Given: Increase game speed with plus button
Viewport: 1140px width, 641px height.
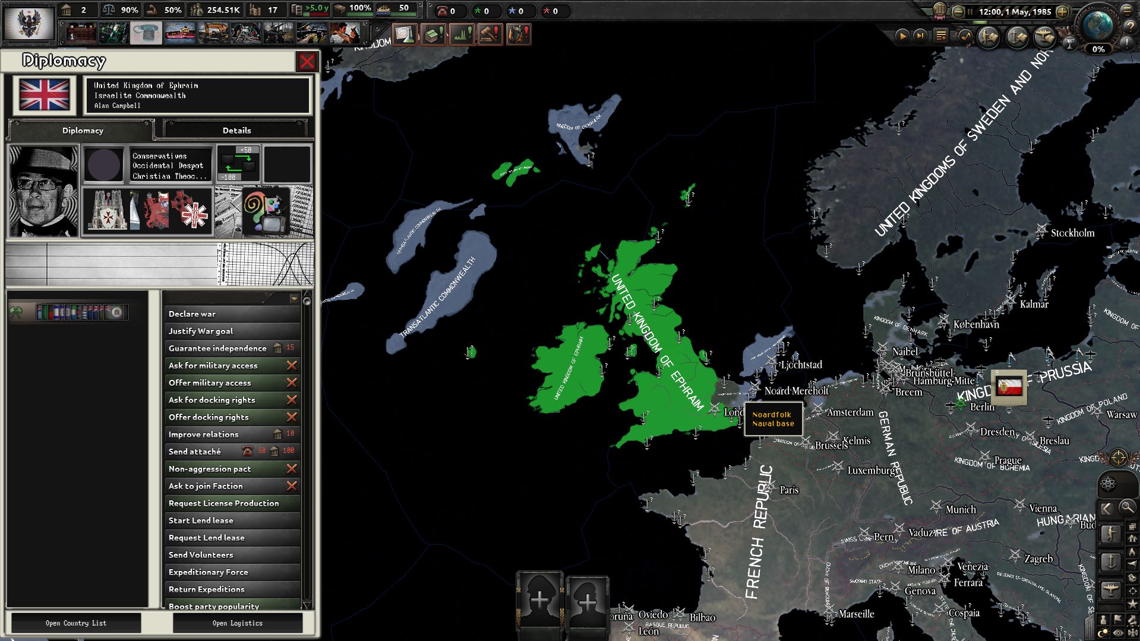Looking at the screenshot, I should [1063, 11].
